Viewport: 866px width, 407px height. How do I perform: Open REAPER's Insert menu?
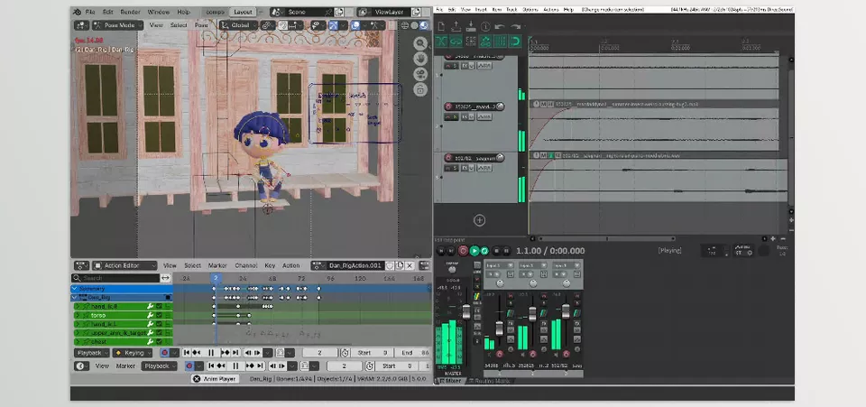click(x=481, y=10)
